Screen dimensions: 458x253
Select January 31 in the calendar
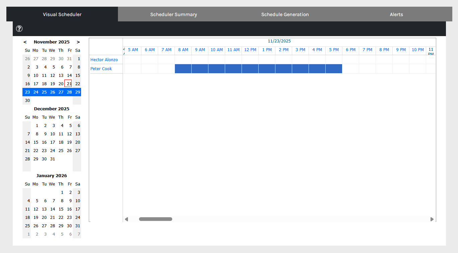click(x=78, y=226)
